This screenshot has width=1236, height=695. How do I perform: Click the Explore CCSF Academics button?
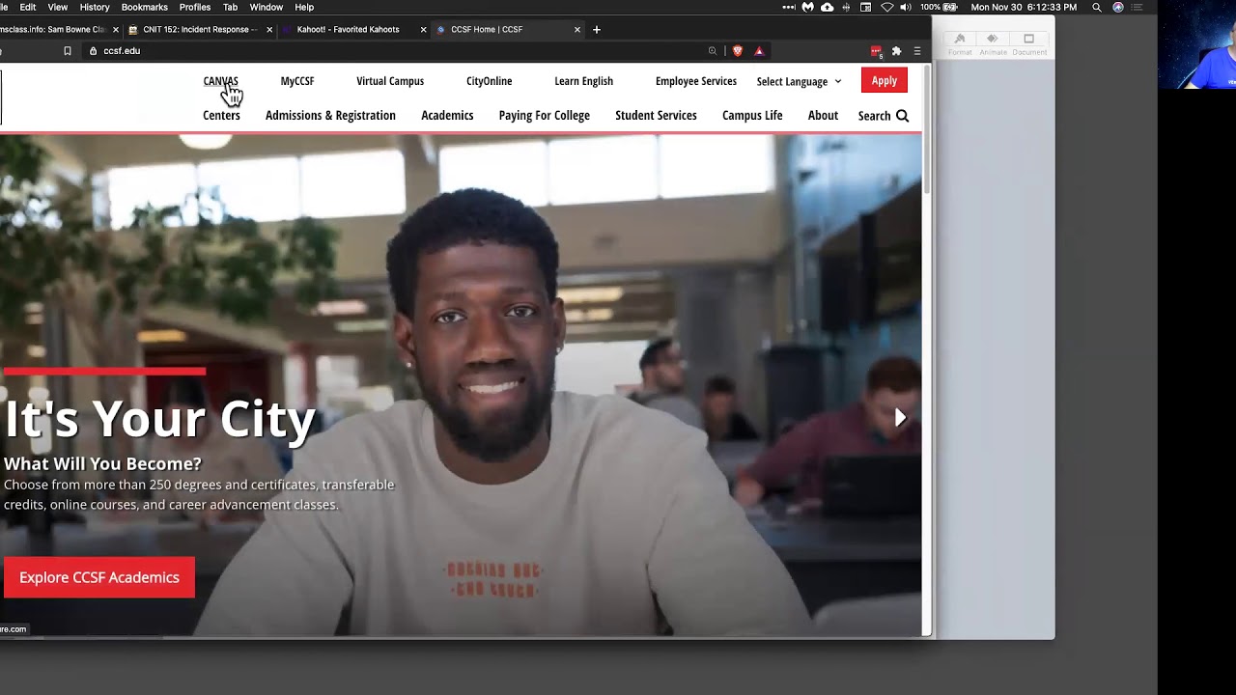(x=99, y=577)
